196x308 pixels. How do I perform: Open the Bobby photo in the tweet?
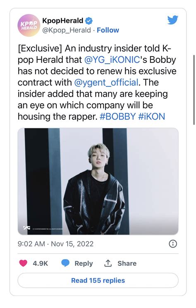(98, 181)
